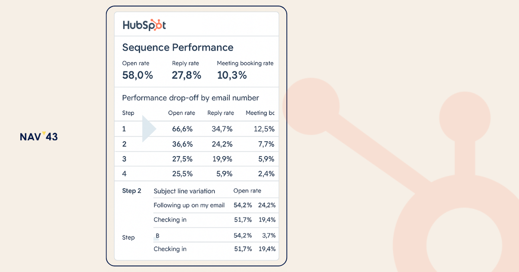The image size is (519, 272).
Task: Select the variation labeled B
Action: [x=157, y=236]
